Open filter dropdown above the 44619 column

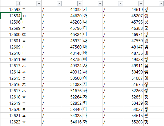click(x=141, y=4)
